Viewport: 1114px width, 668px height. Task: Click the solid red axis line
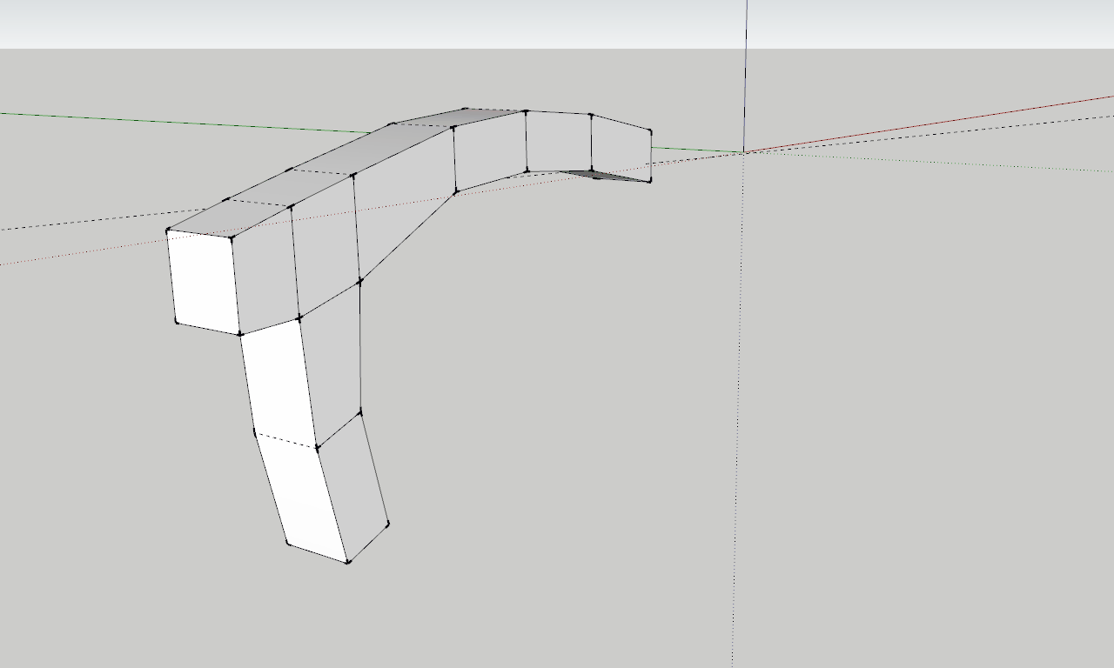[929, 124]
